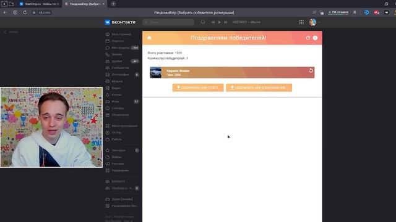The width and height of the screenshot is (396, 222).
Task: Open My Page in VK sidebar
Action: click(122, 35)
